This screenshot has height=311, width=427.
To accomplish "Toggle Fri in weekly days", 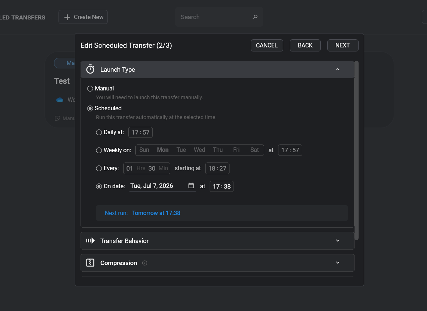I will pyautogui.click(x=236, y=150).
